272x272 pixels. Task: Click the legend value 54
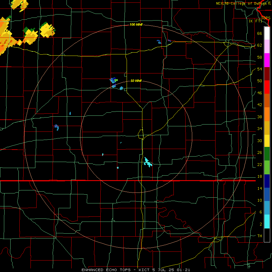coord(260,69)
